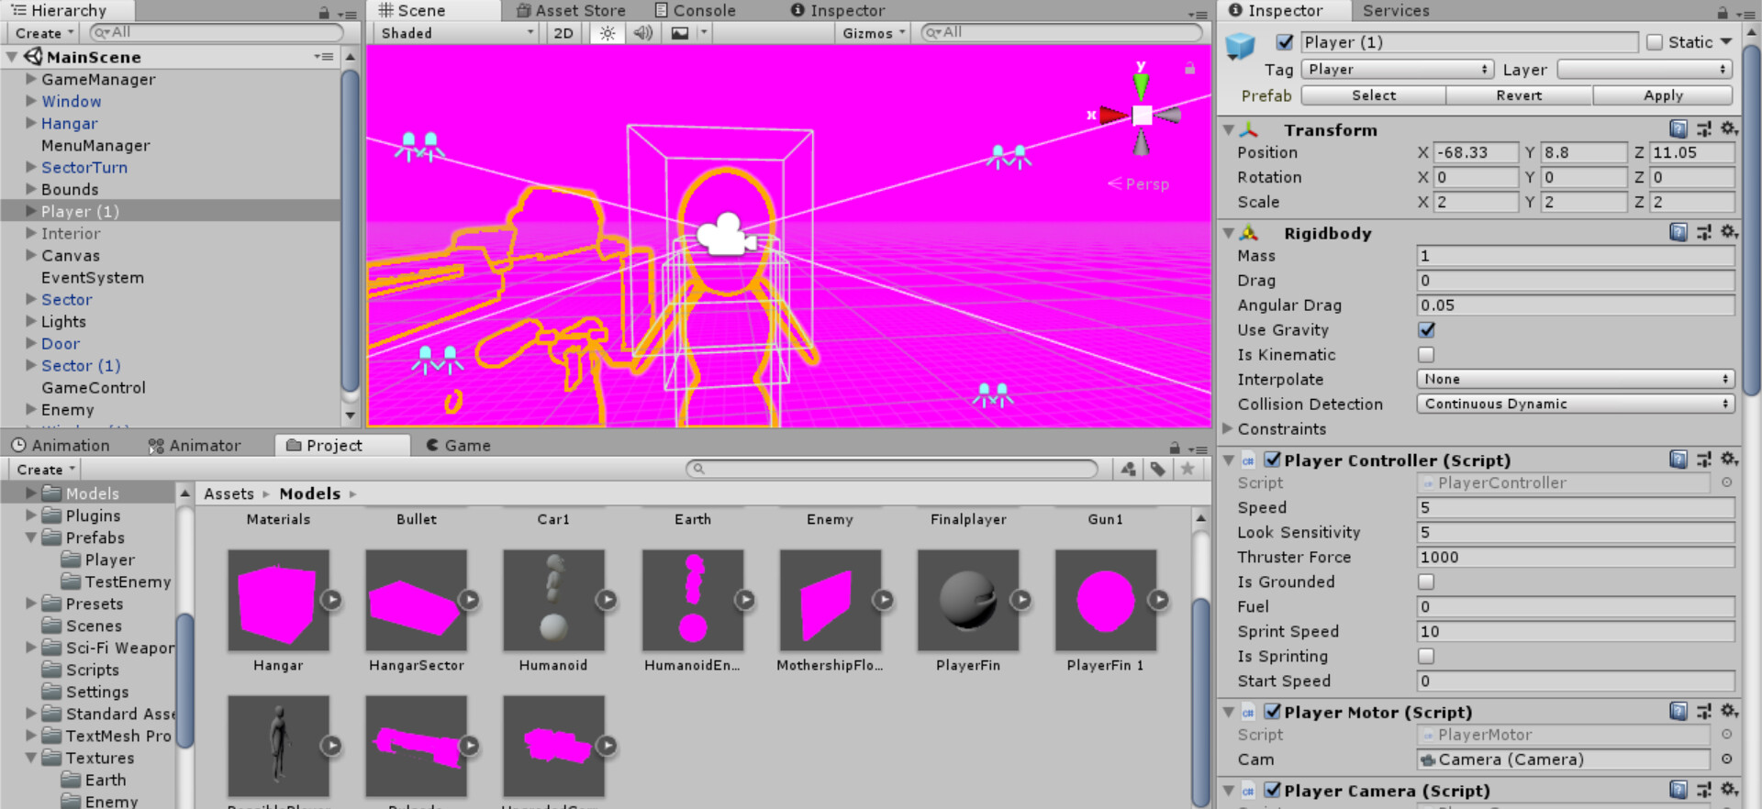Click the prefab Revert button

[x=1519, y=95]
